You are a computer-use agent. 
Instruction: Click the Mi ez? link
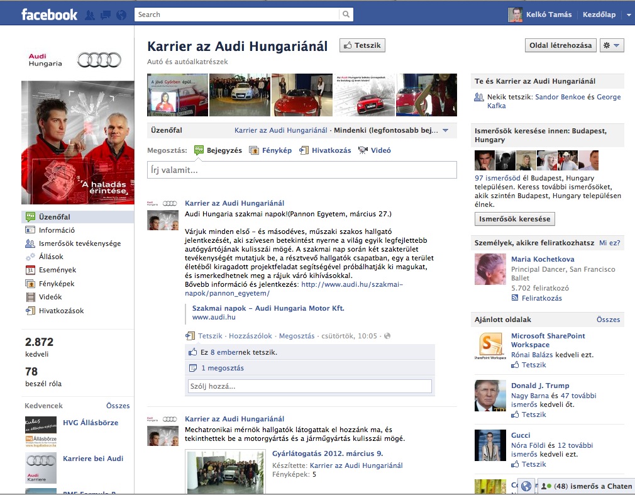(x=609, y=243)
